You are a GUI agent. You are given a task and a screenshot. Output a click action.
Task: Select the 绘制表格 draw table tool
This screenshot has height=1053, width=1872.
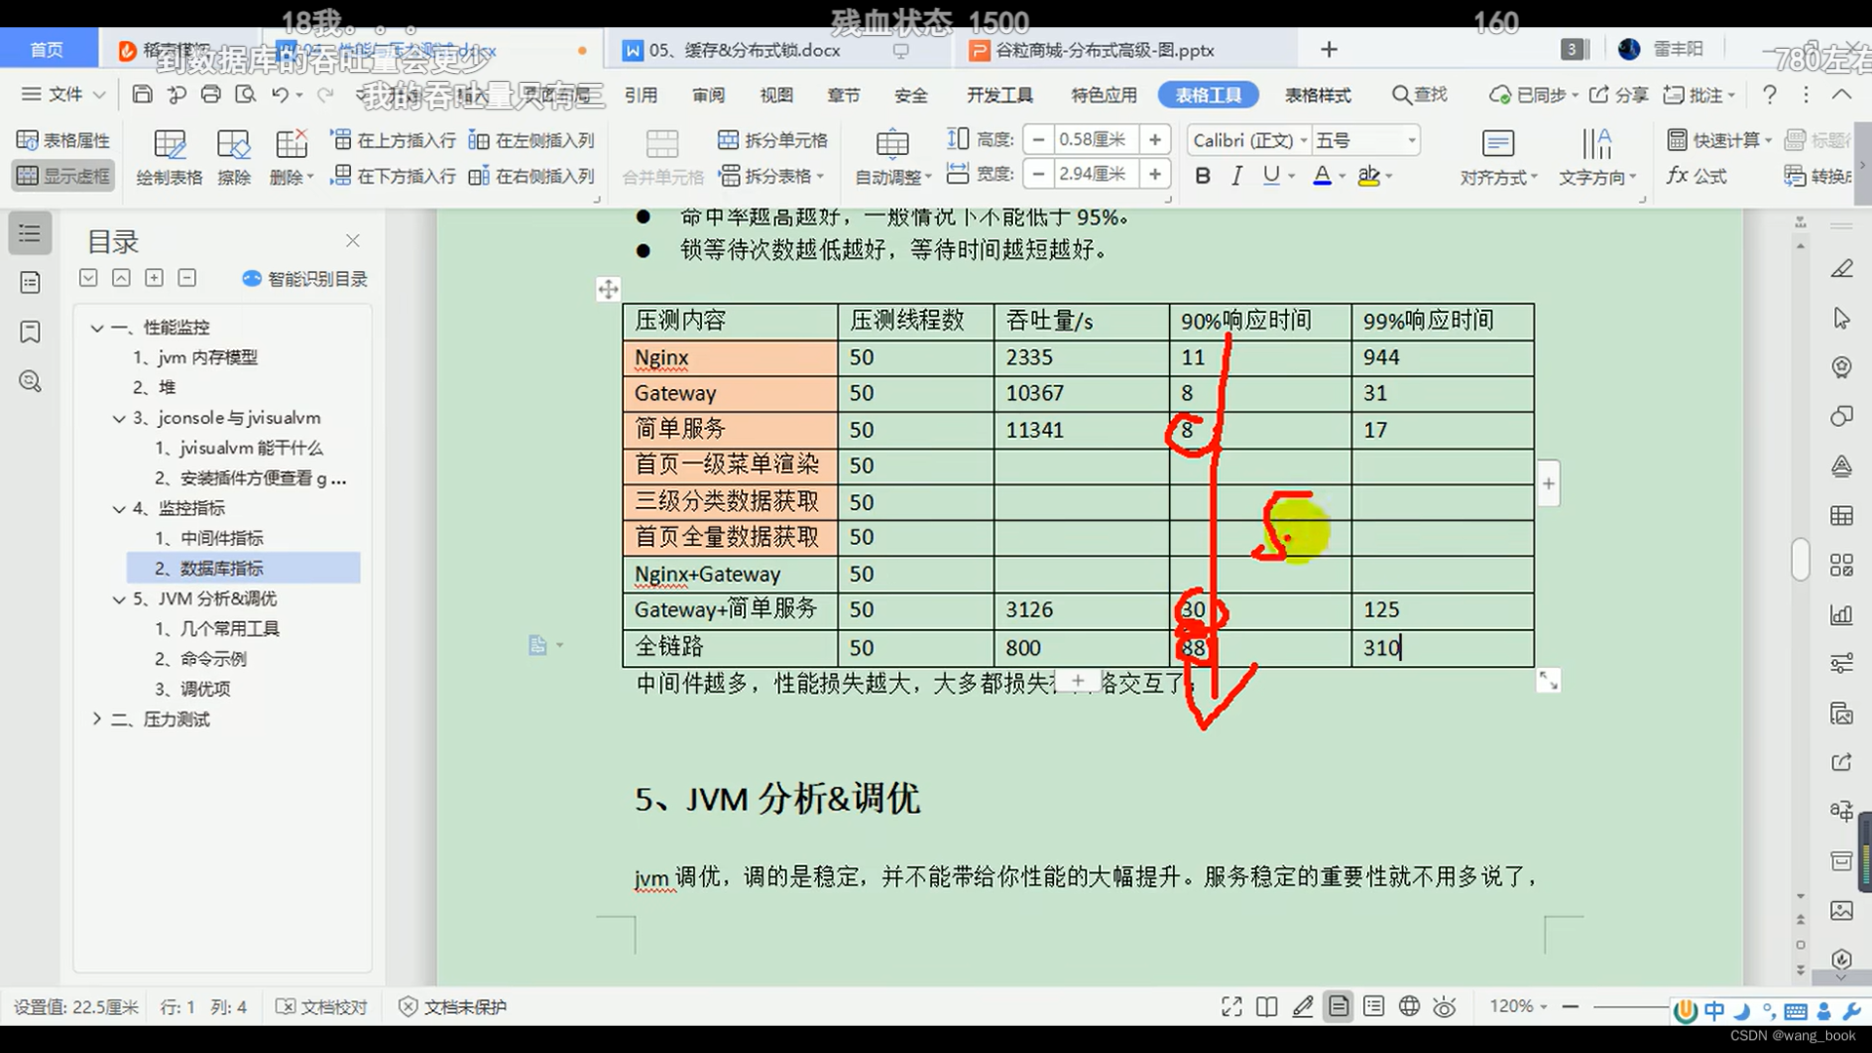(x=170, y=157)
